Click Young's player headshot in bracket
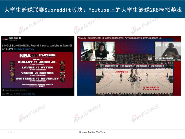Viewport: 185px width, 139px height. click(x=12, y=74)
